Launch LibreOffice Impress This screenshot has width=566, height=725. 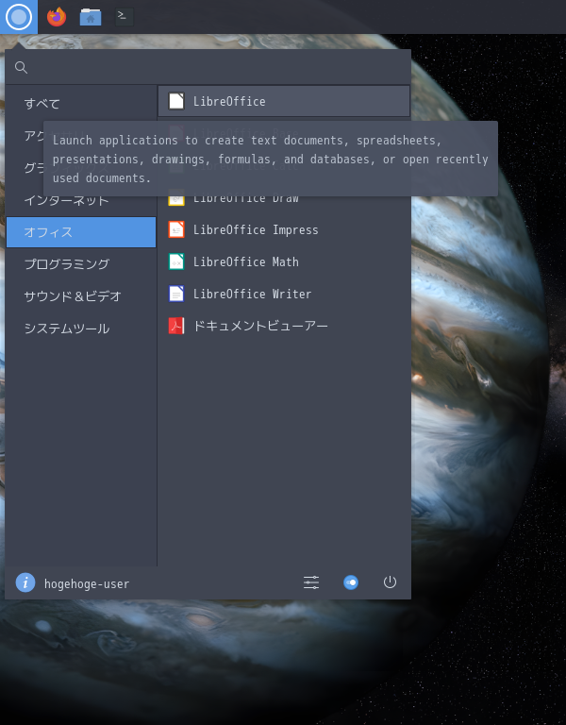click(284, 229)
